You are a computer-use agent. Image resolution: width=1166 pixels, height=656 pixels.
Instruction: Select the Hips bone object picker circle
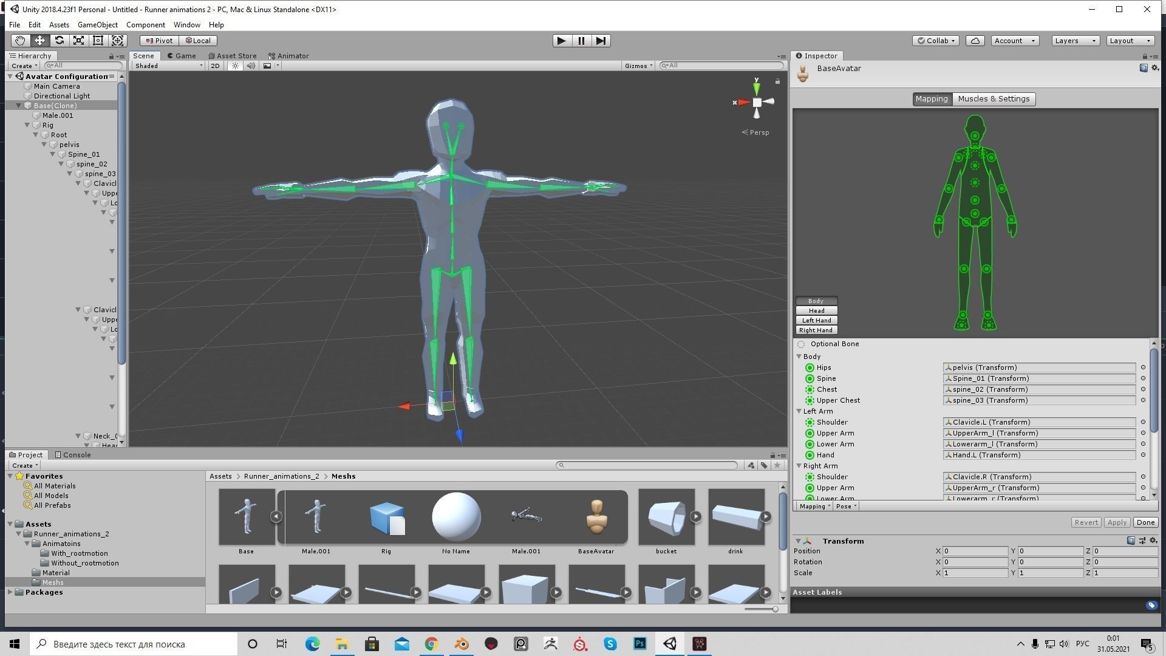[1143, 367]
